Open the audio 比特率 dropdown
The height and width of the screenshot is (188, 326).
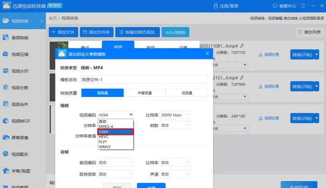(175, 163)
